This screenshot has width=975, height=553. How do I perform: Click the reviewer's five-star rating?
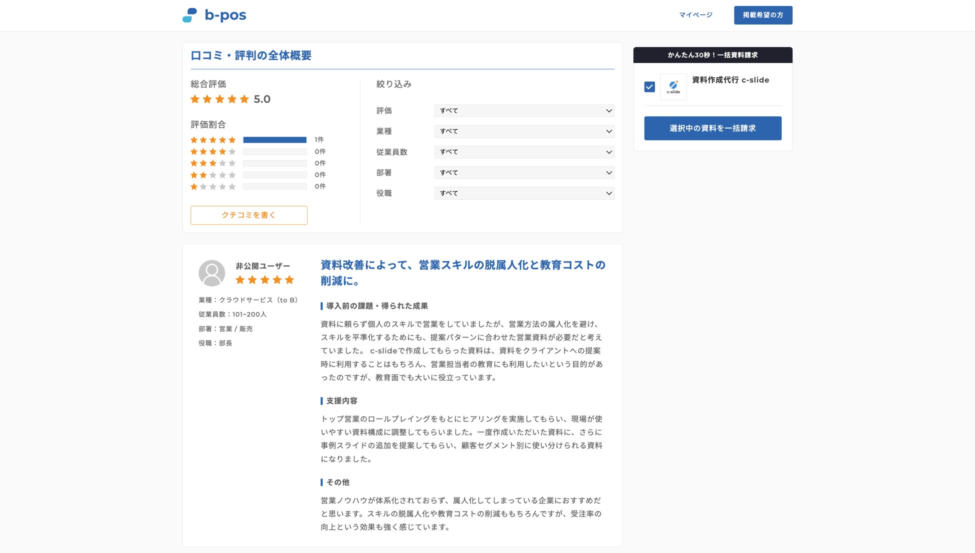coord(264,280)
